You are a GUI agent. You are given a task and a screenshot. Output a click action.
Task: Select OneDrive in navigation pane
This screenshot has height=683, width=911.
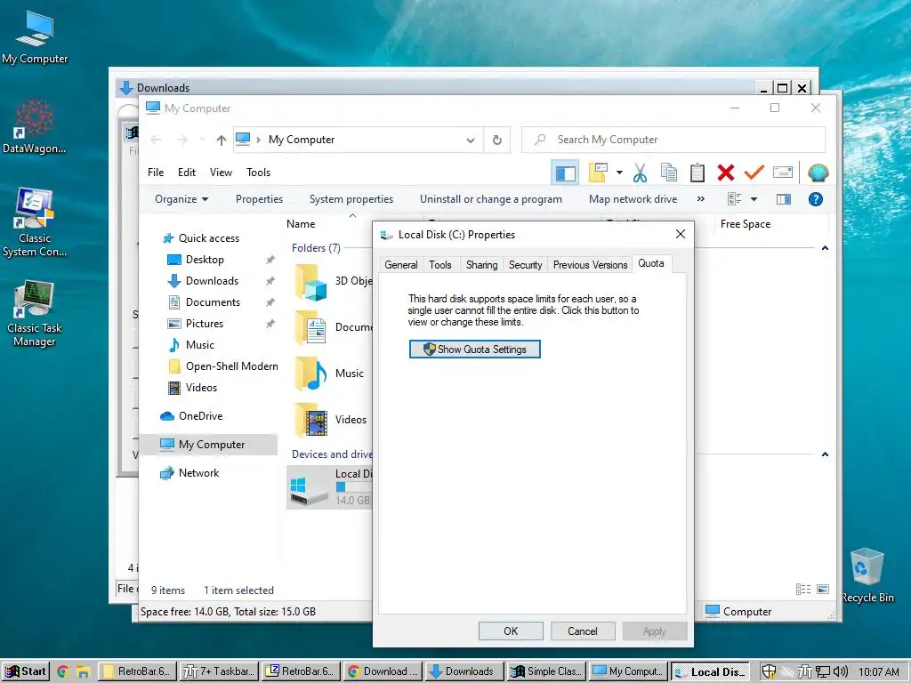click(x=200, y=416)
